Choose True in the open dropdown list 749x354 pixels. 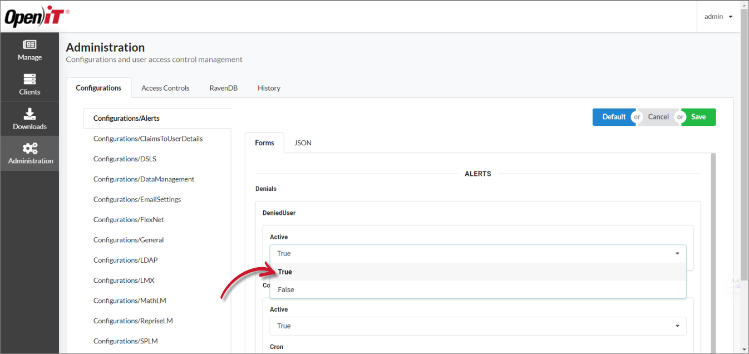pyautogui.click(x=478, y=272)
